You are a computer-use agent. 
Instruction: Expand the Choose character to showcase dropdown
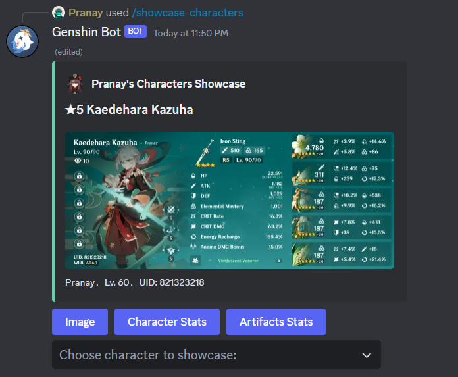tap(216, 355)
